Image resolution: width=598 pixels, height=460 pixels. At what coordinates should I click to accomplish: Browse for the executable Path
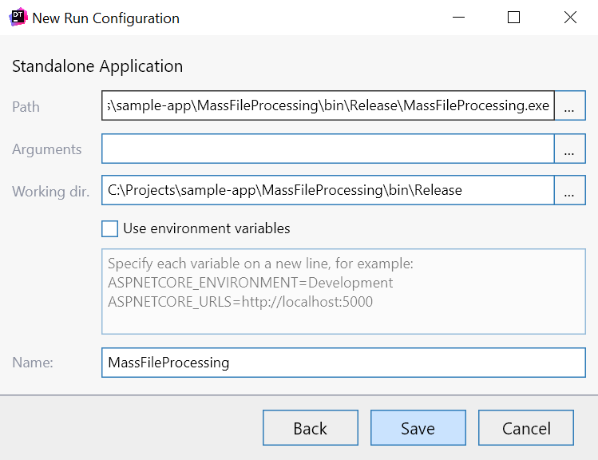[x=569, y=106]
